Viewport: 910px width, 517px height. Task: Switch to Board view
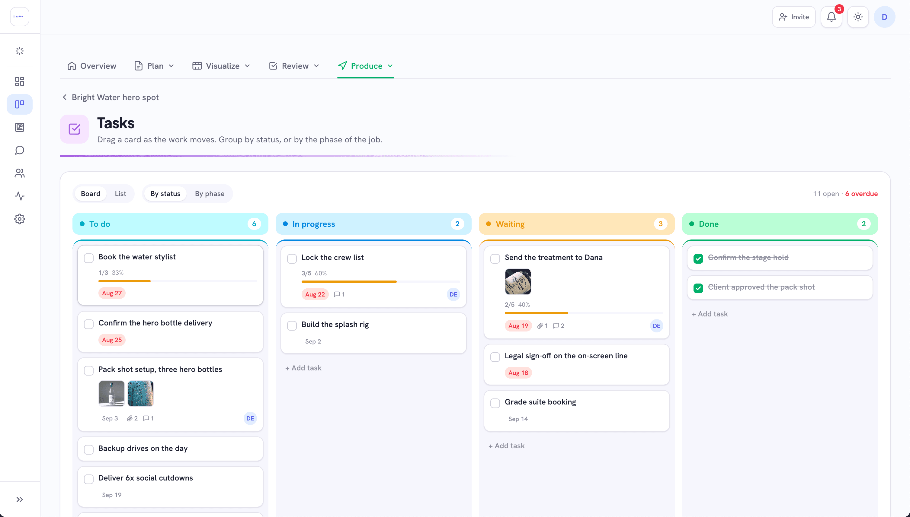[91, 194]
